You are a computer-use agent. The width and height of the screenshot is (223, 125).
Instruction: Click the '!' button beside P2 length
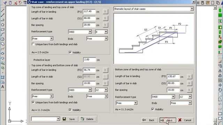105,70
